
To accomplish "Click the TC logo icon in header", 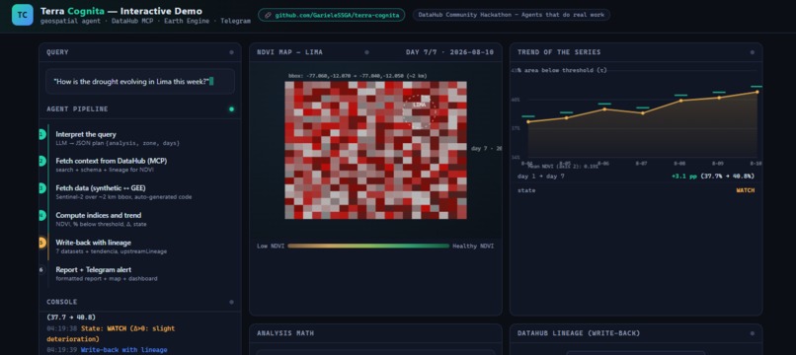I will pos(23,15).
